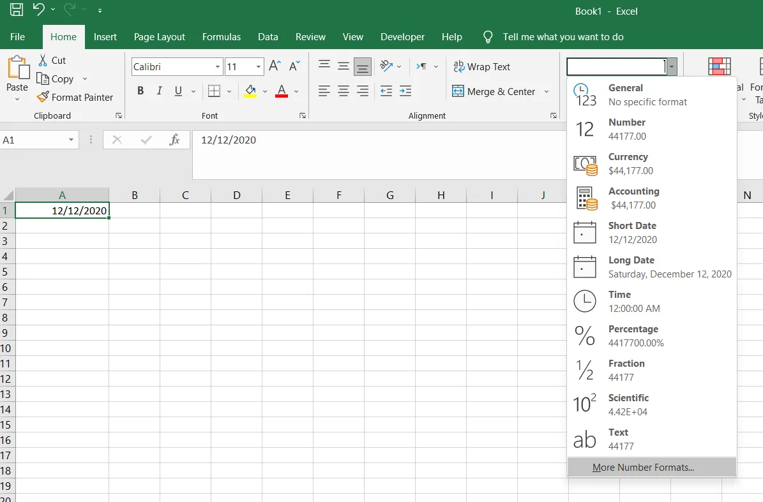Expand the Underline style arrow
Viewport: 763px width, 502px height.
pyautogui.click(x=193, y=91)
